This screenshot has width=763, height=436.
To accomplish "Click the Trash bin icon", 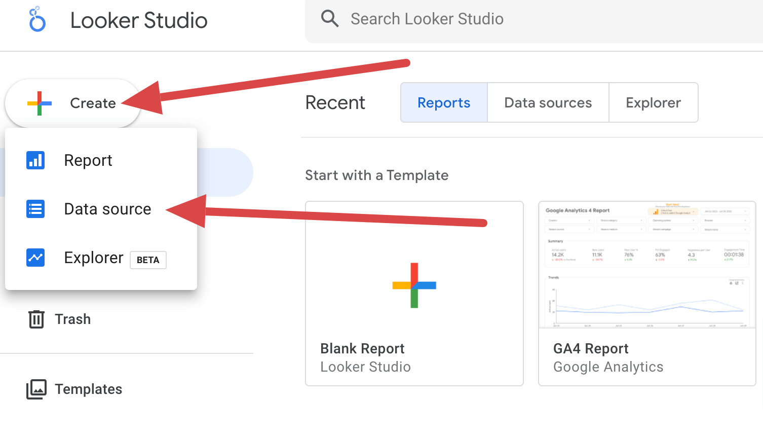I will click(x=36, y=319).
